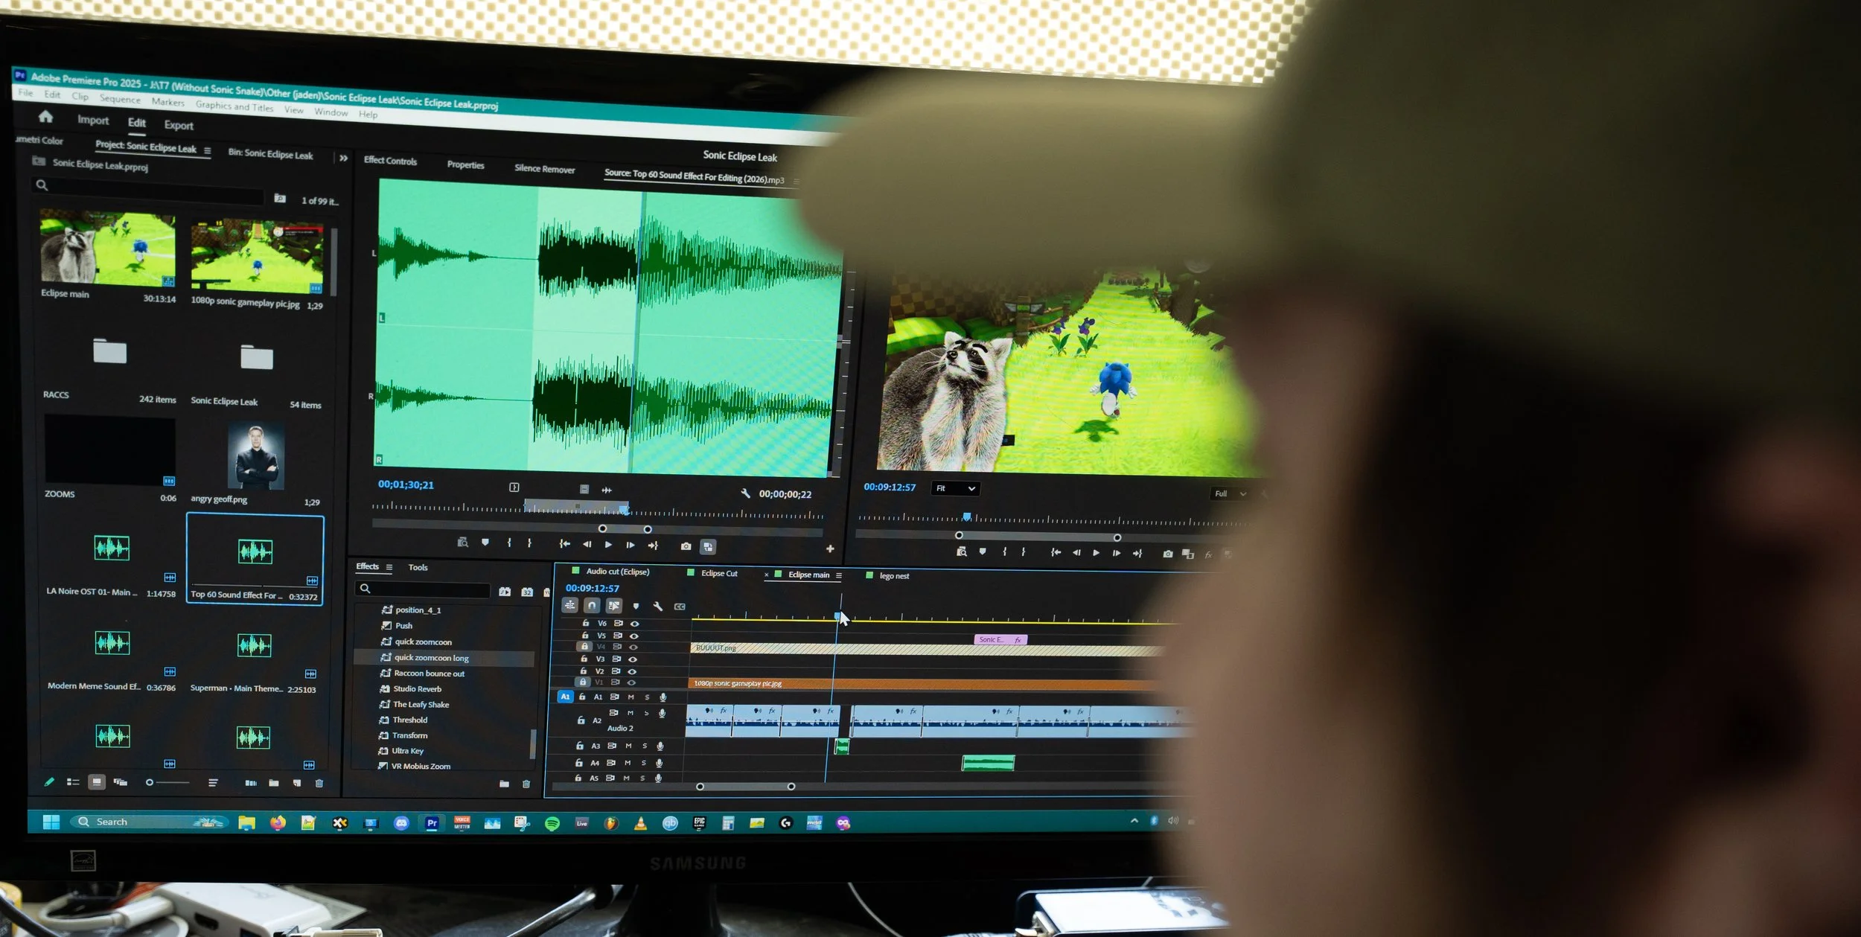1861x937 pixels.
Task: Click trash icon in Project panel
Action: pos(319,783)
